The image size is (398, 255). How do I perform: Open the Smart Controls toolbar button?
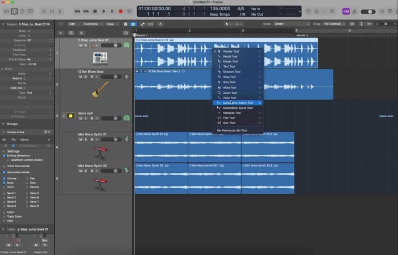(x=44, y=11)
